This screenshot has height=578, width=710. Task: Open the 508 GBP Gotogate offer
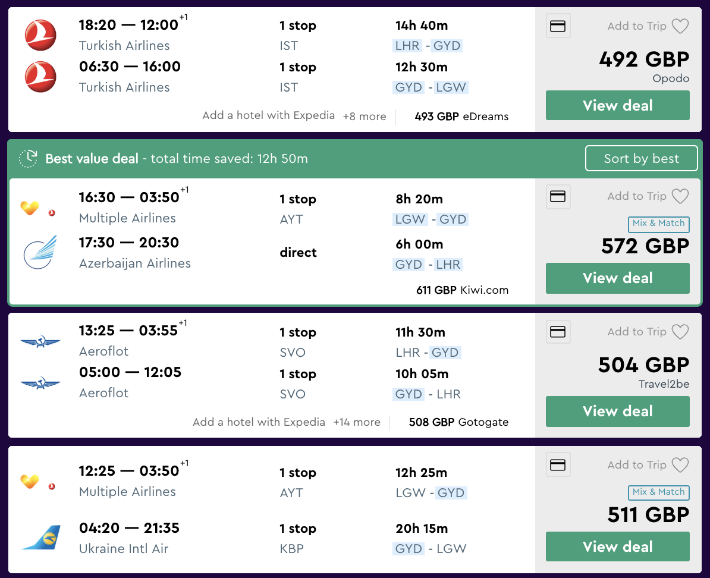(x=458, y=422)
